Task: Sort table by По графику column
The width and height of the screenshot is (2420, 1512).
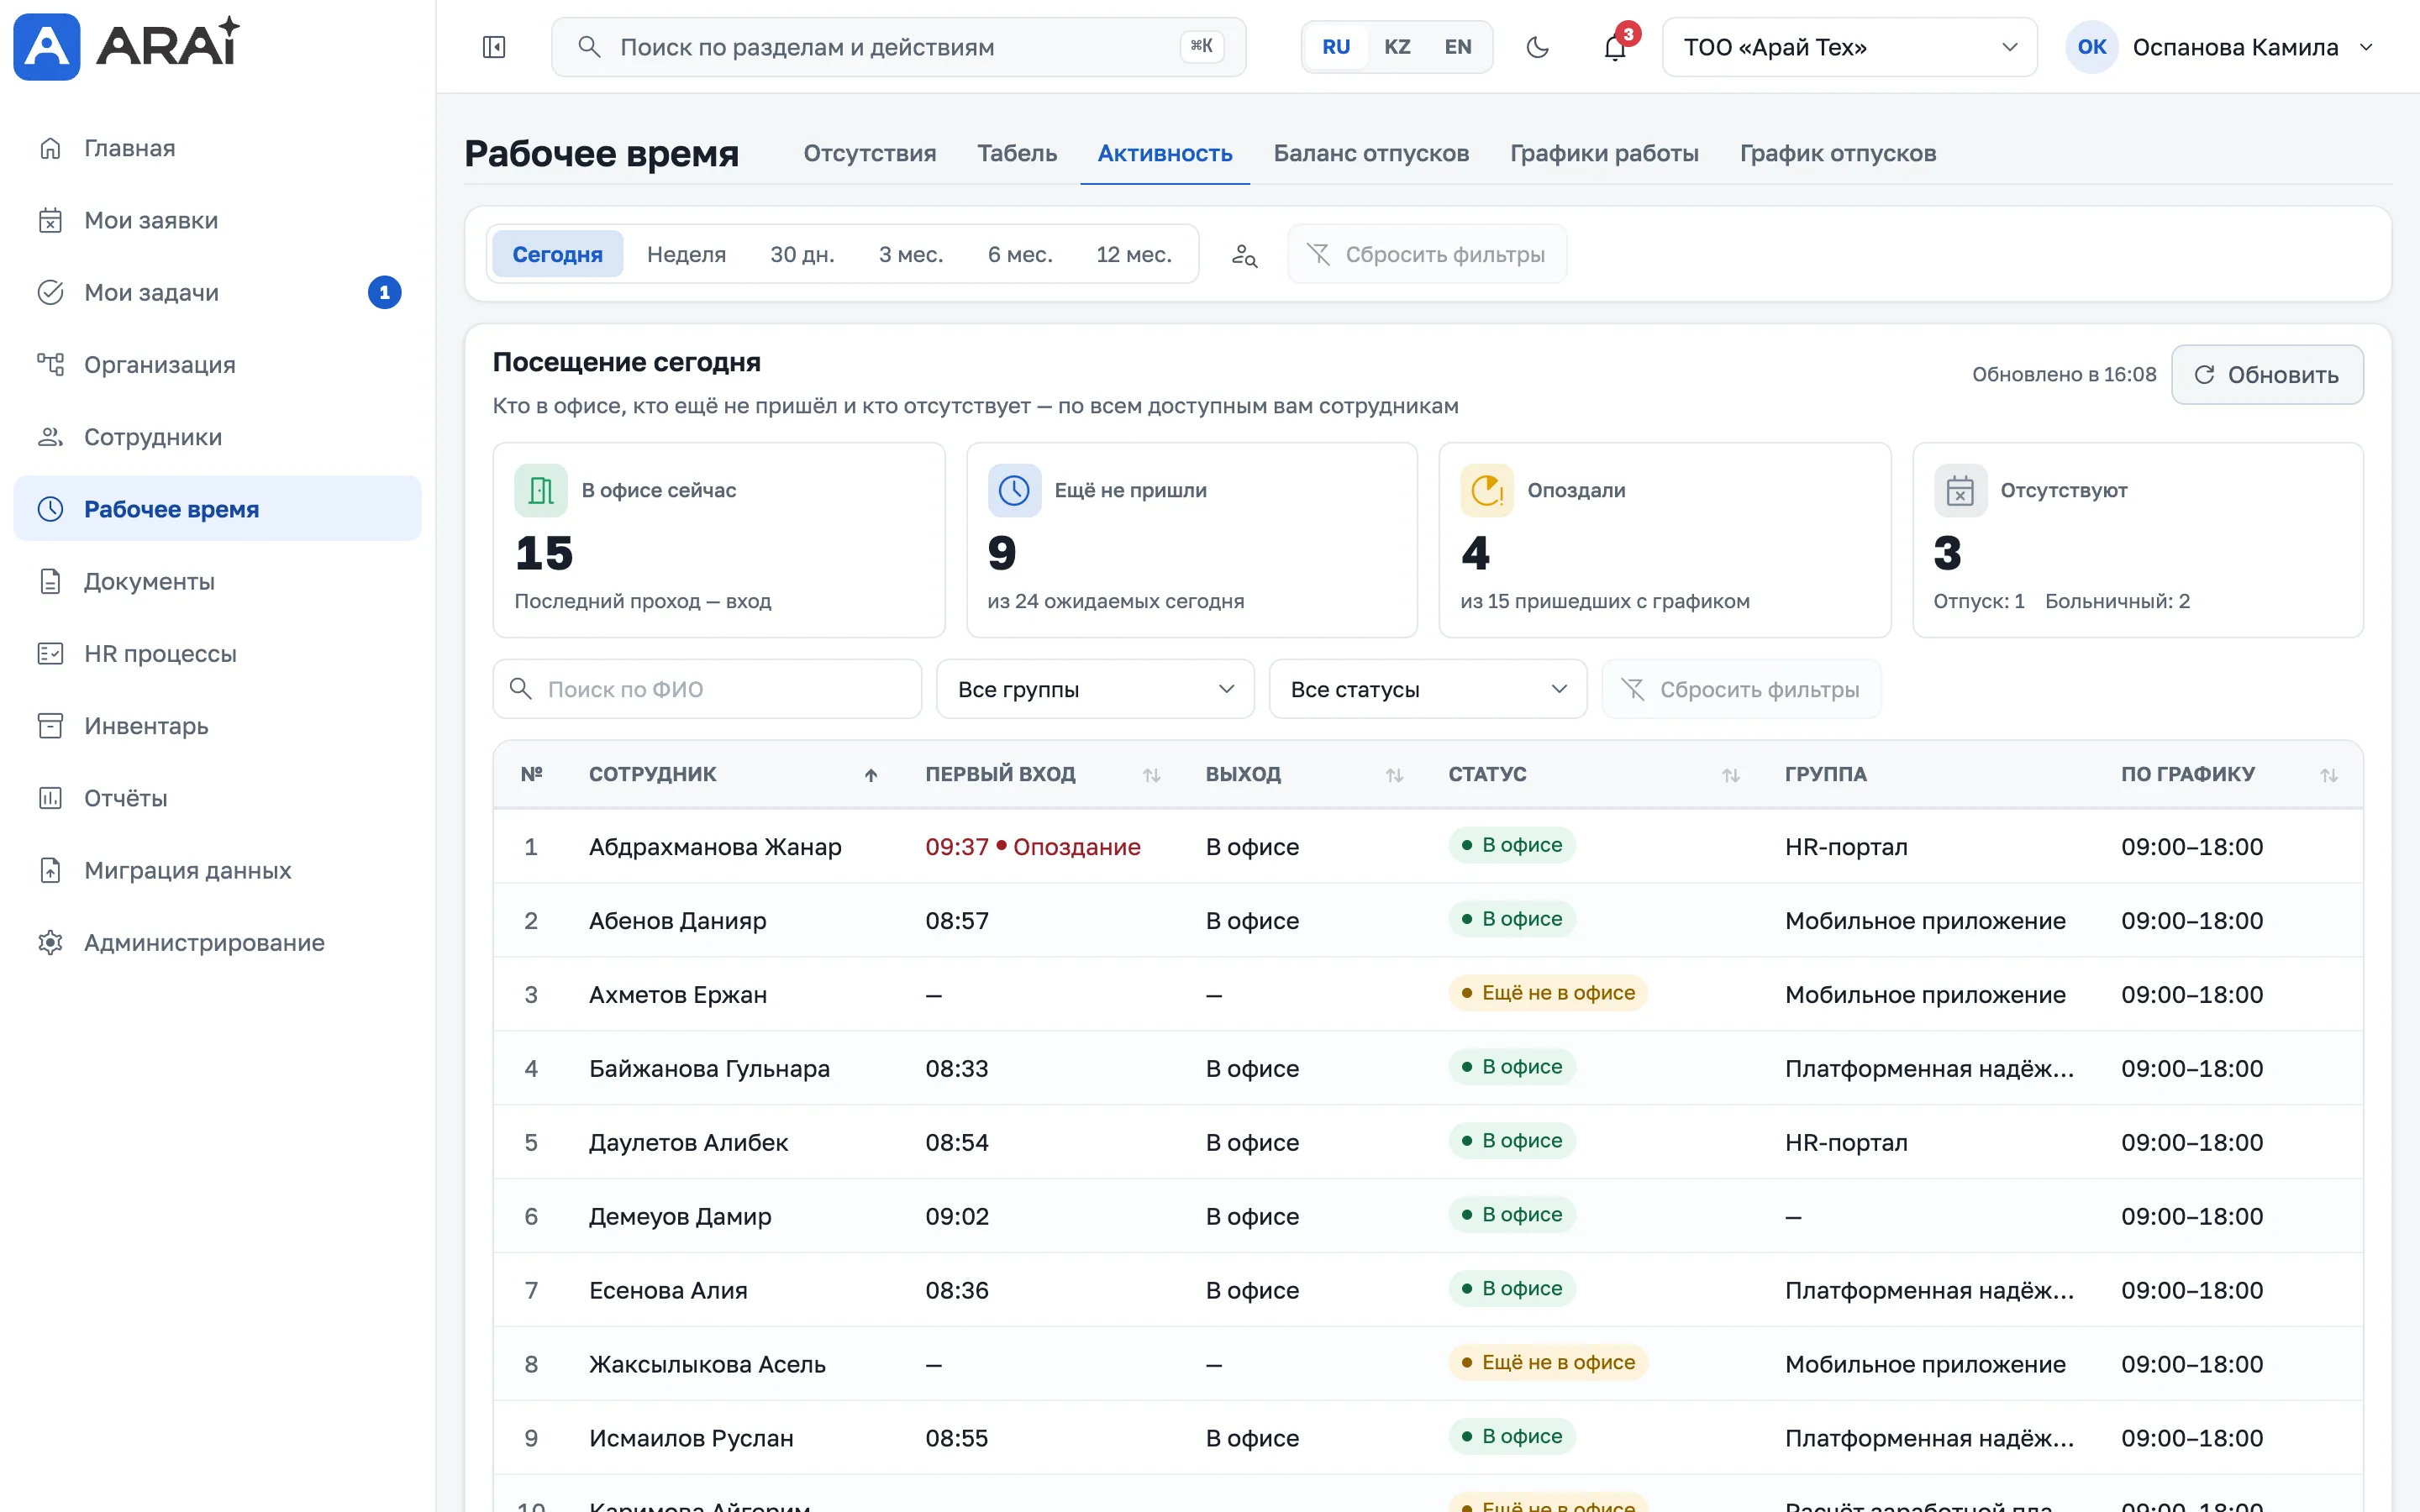Action: click(2329, 775)
